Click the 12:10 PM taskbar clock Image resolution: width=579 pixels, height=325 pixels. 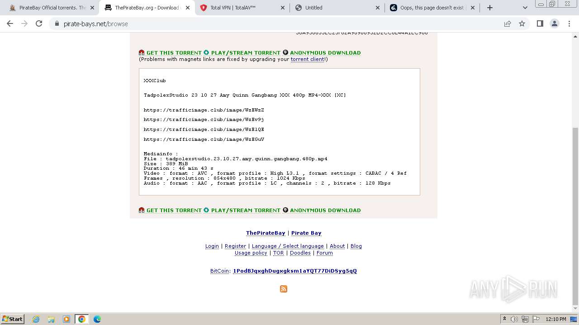(x=556, y=319)
